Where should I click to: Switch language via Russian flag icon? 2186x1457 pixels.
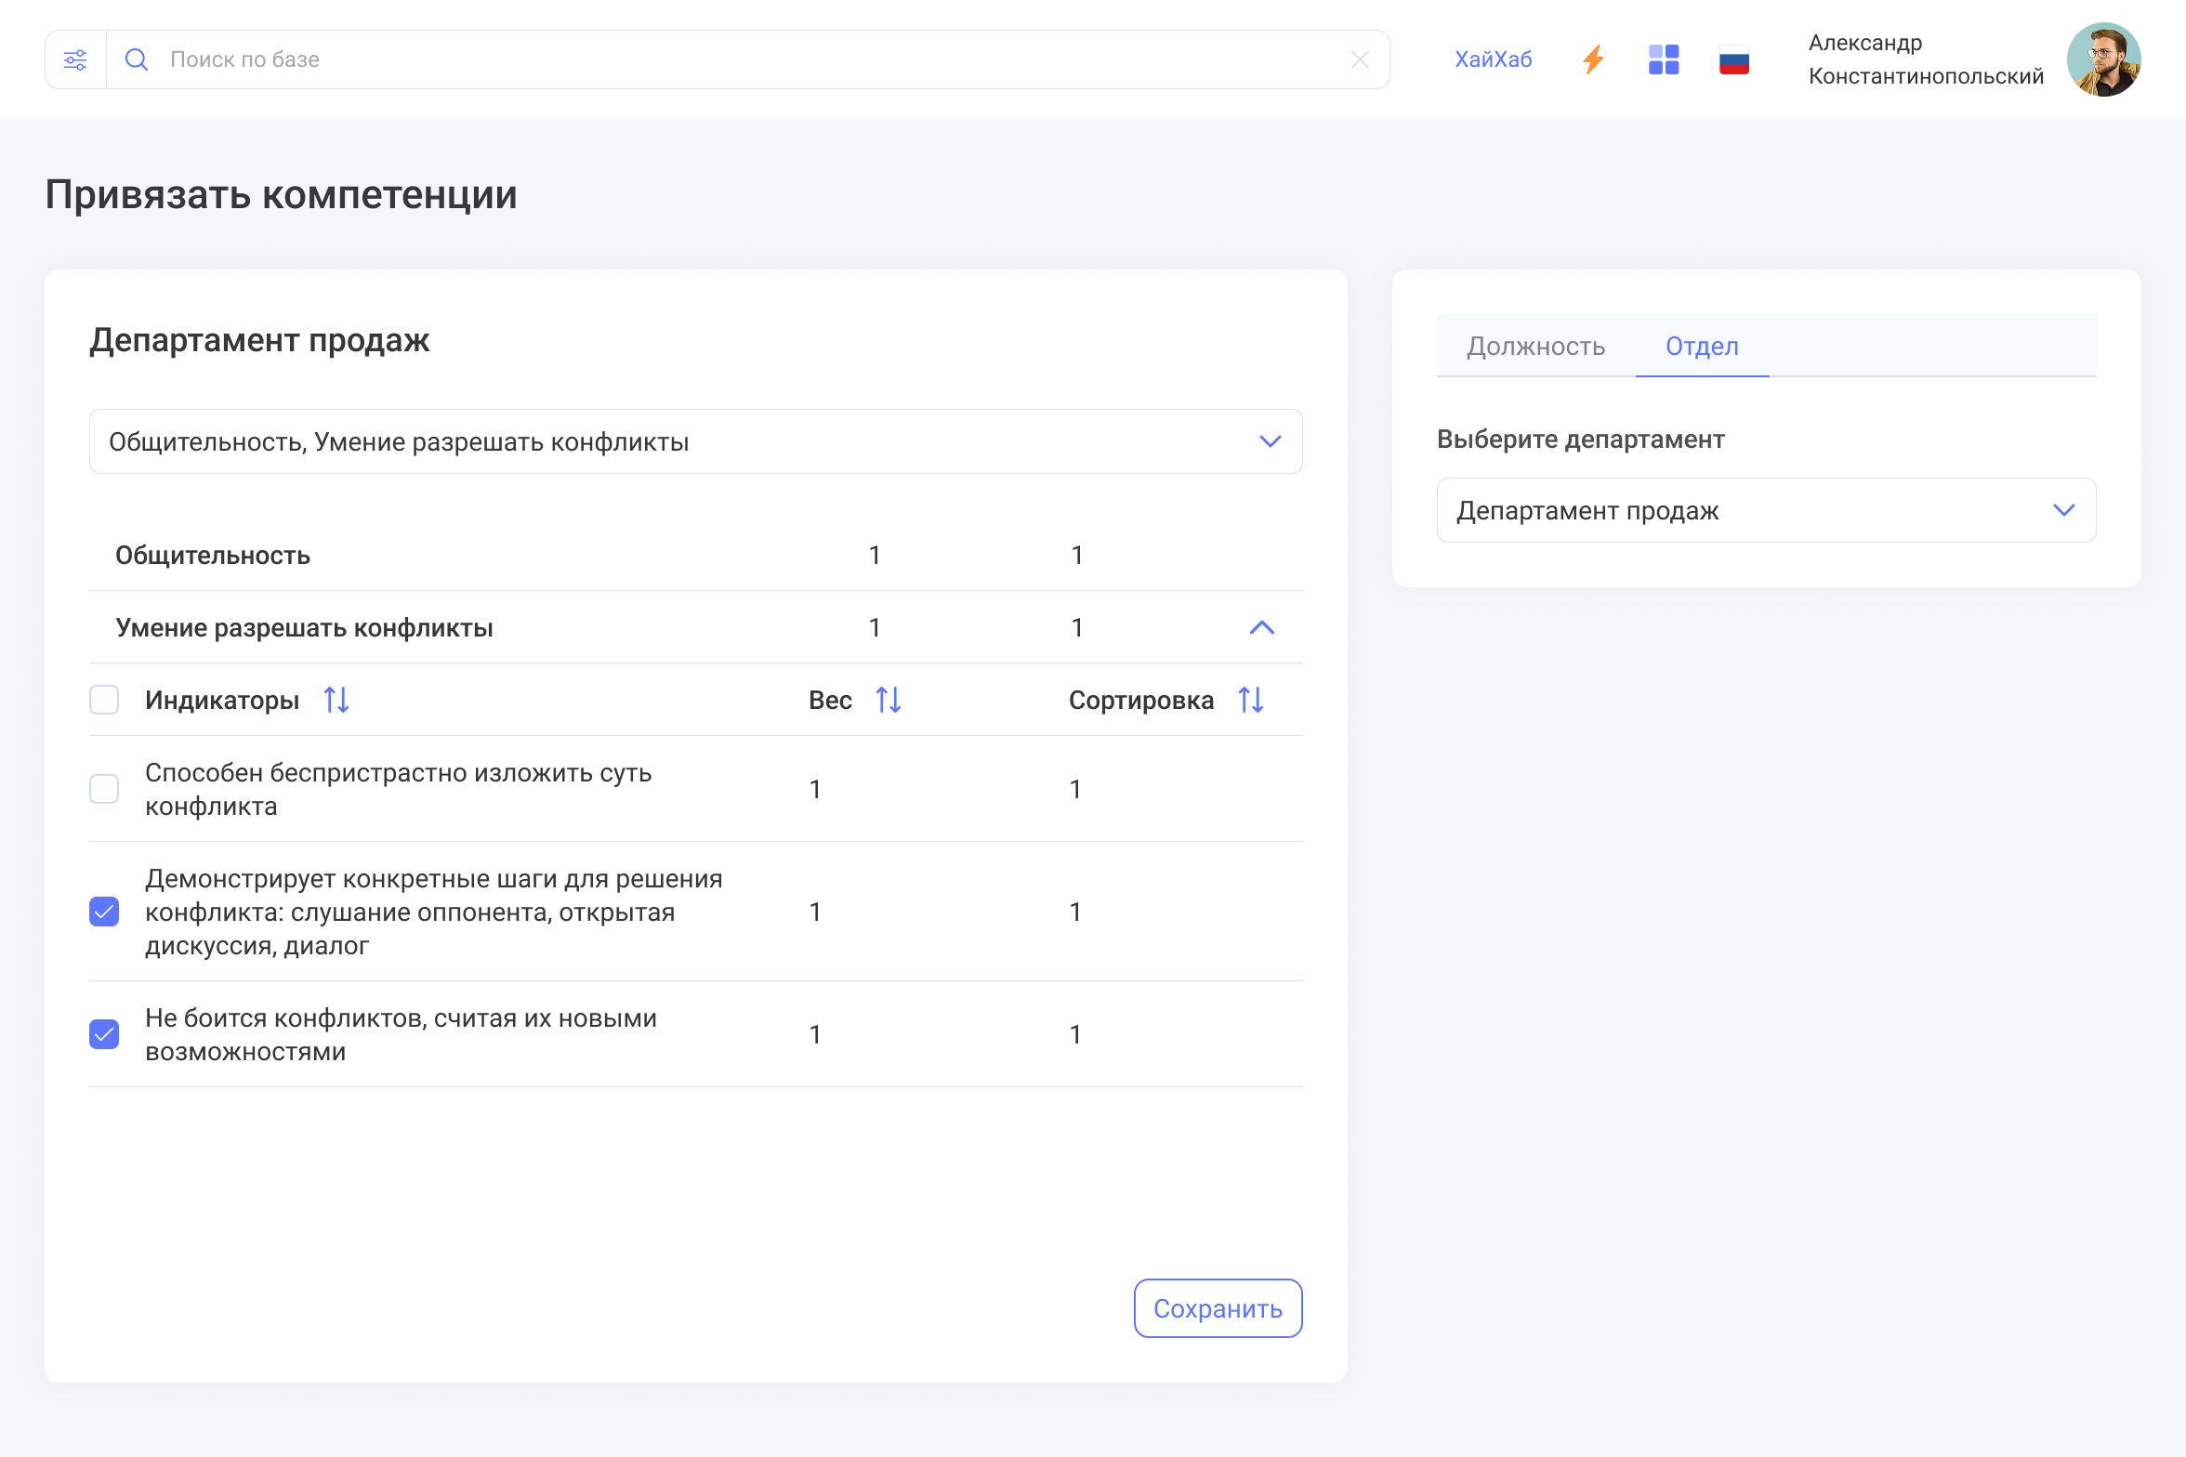1733,60
